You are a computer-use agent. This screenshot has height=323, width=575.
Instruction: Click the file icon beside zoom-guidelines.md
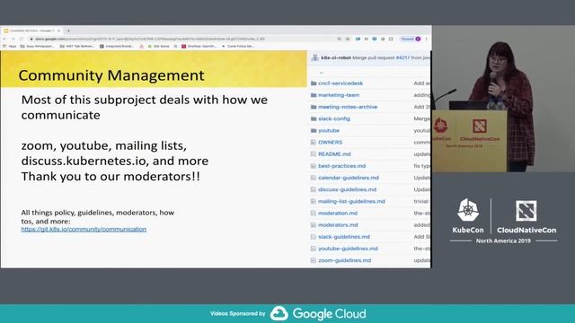[314, 260]
